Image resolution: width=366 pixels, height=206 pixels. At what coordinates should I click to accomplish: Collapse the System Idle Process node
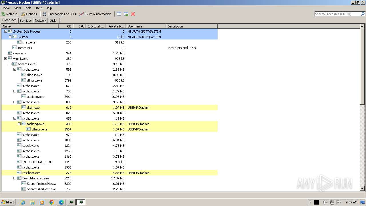tap(5, 31)
